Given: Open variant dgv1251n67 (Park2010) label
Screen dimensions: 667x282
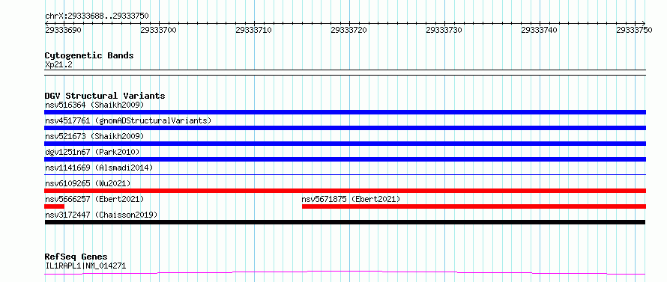Looking at the screenshot, I should [92, 152].
